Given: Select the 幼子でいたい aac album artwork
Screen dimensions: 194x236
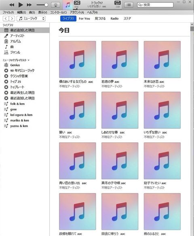Looking at the screenshot, I should coord(162,161).
